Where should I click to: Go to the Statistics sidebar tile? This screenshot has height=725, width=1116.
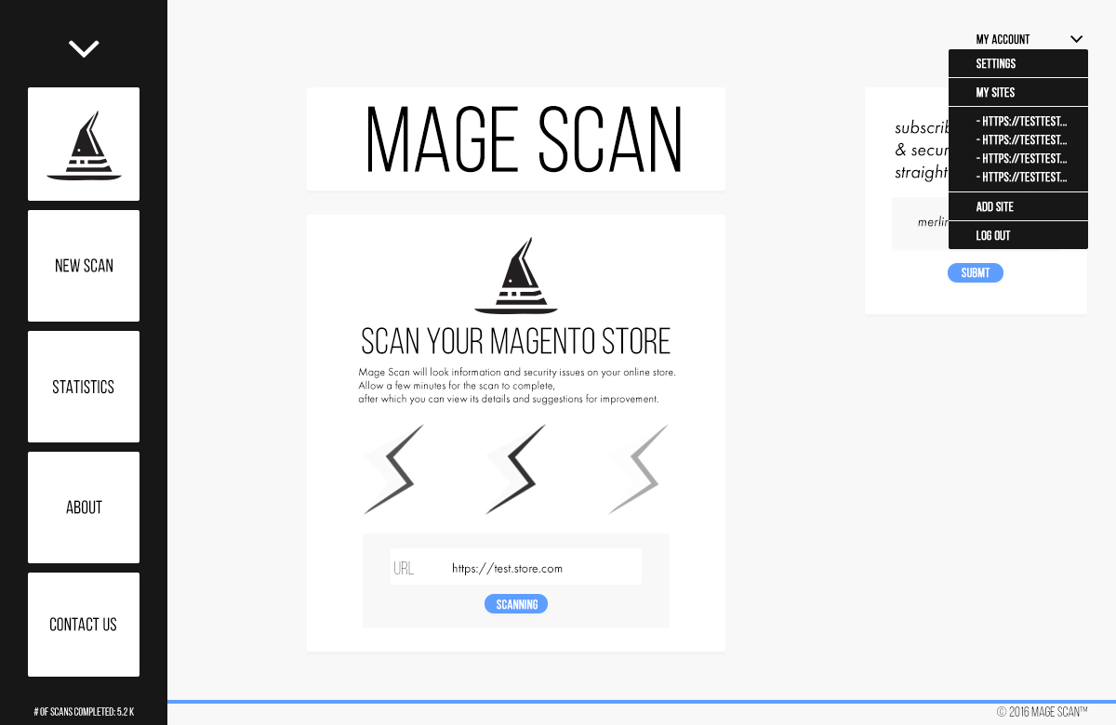coord(84,387)
